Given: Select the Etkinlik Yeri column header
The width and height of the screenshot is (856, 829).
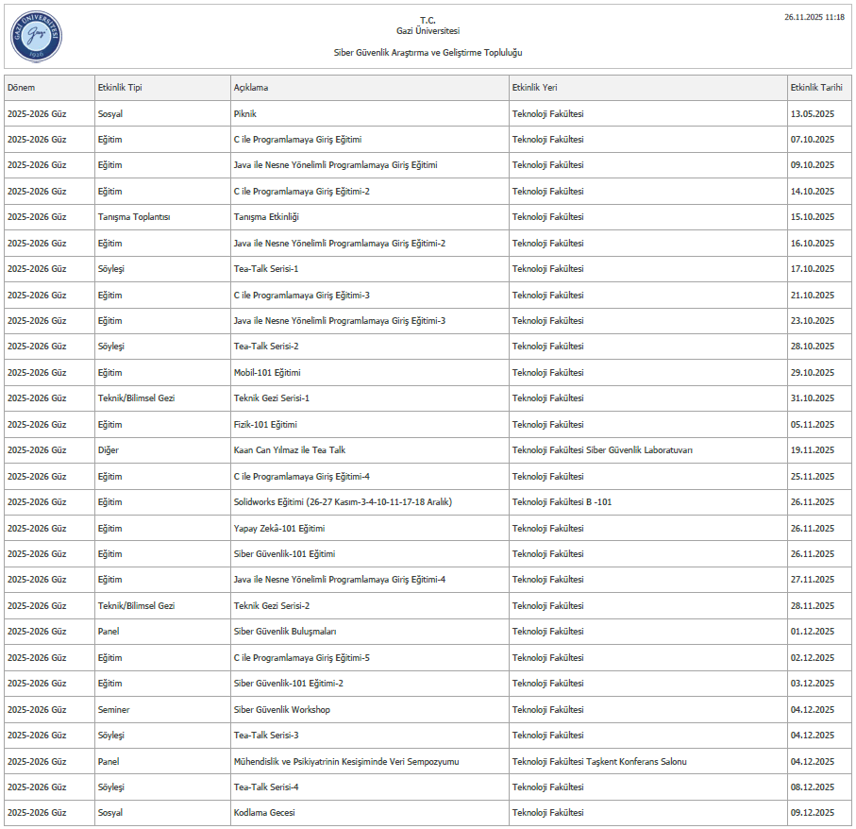Looking at the screenshot, I should tap(534, 88).
